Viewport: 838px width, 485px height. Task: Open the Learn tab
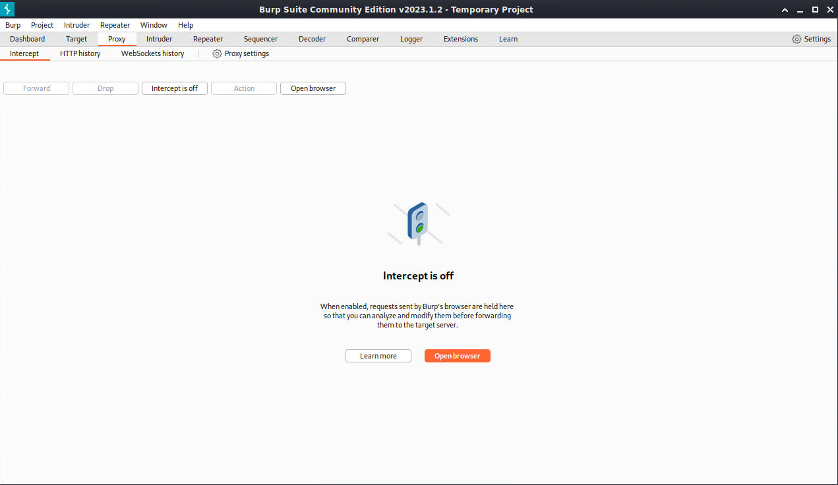point(508,39)
